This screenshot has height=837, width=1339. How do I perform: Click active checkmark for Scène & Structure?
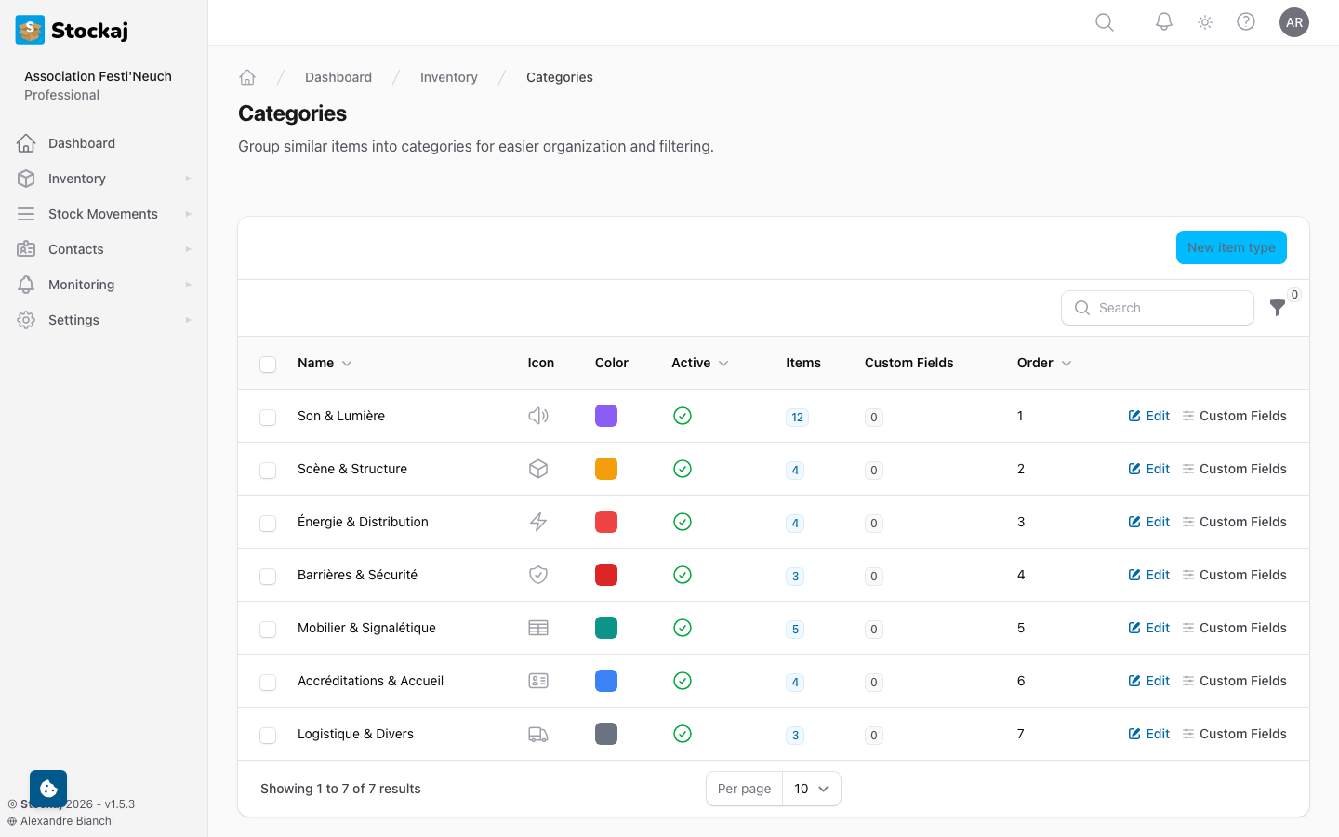tap(683, 469)
